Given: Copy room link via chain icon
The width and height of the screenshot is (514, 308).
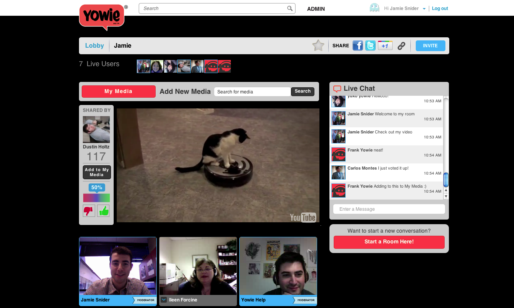Looking at the screenshot, I should (401, 46).
